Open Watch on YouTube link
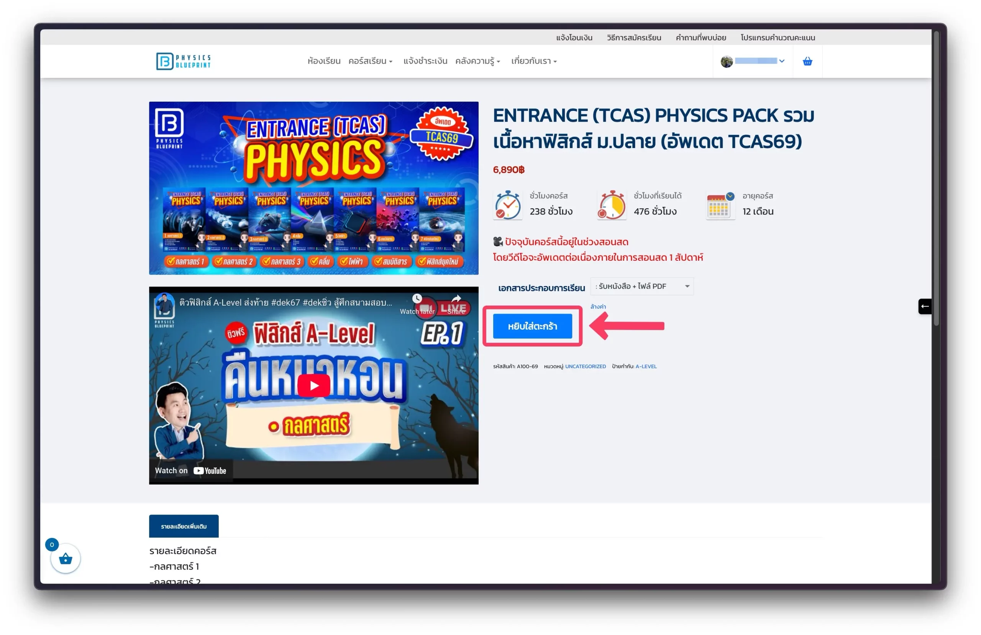Image resolution: width=981 pixels, height=635 pixels. click(190, 470)
